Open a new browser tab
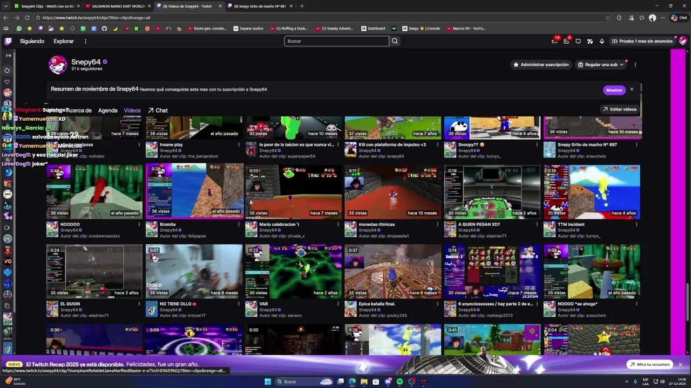Viewport: 691px width, 388px height. pos(302,6)
